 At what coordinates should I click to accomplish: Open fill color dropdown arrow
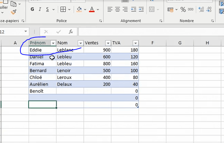[85, 10]
